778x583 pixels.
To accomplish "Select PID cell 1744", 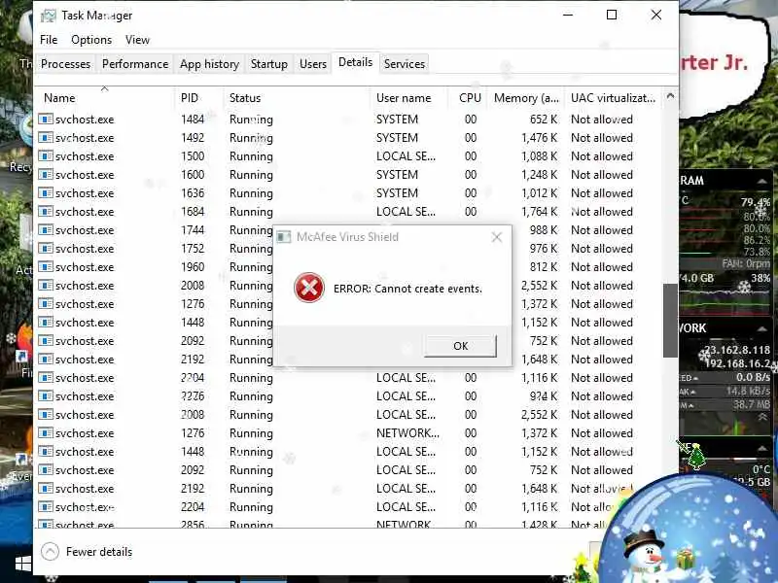I will point(193,230).
